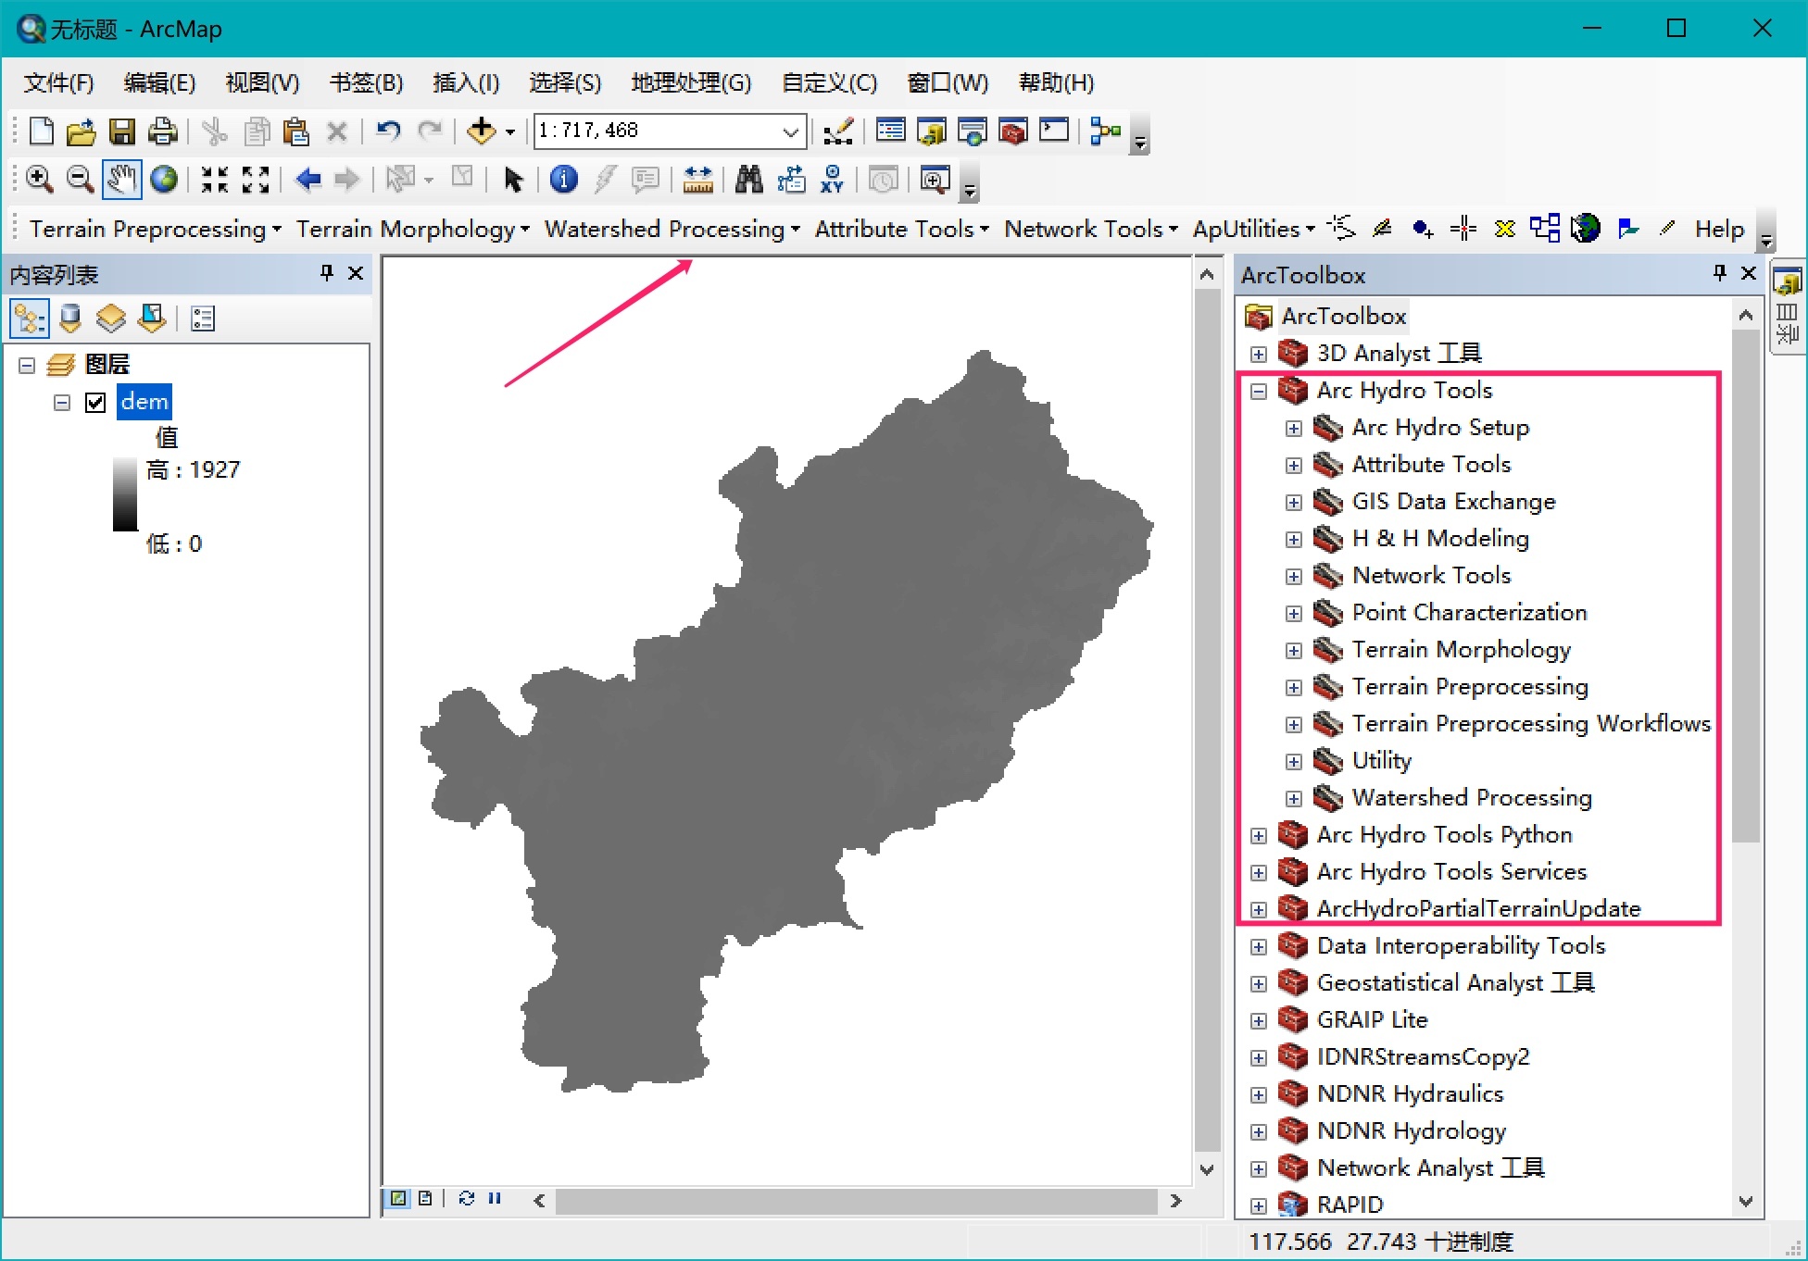Toggle auto-hide pin on table of contents
1808x1261 pixels.
326,273
